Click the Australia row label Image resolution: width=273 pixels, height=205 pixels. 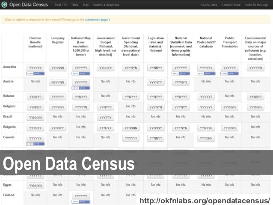tap(9, 67)
